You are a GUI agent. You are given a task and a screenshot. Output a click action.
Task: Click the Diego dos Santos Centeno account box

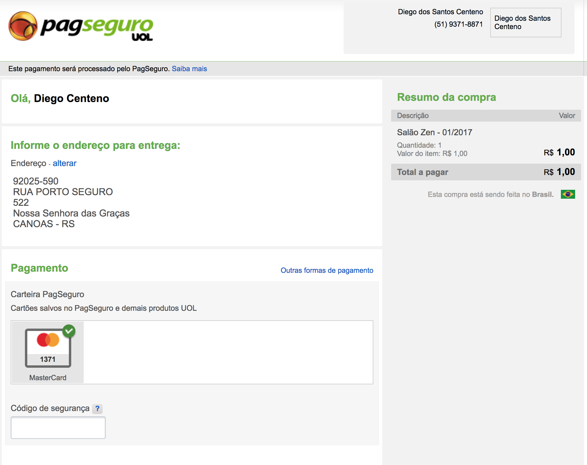pos(525,23)
